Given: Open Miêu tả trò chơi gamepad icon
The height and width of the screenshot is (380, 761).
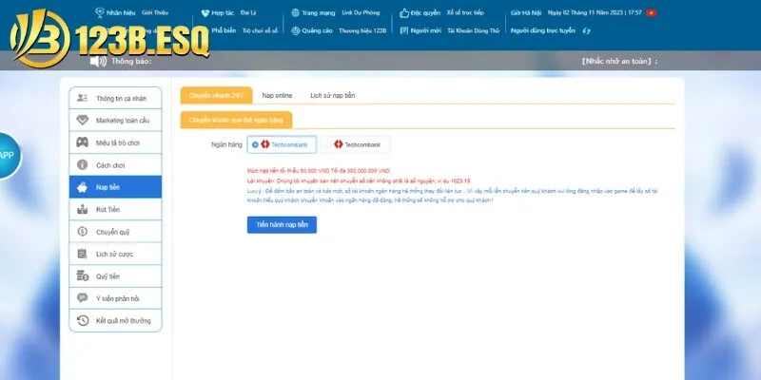Looking at the screenshot, I should [x=83, y=142].
